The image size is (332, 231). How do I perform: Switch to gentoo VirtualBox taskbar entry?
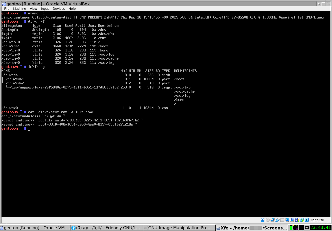(35, 228)
